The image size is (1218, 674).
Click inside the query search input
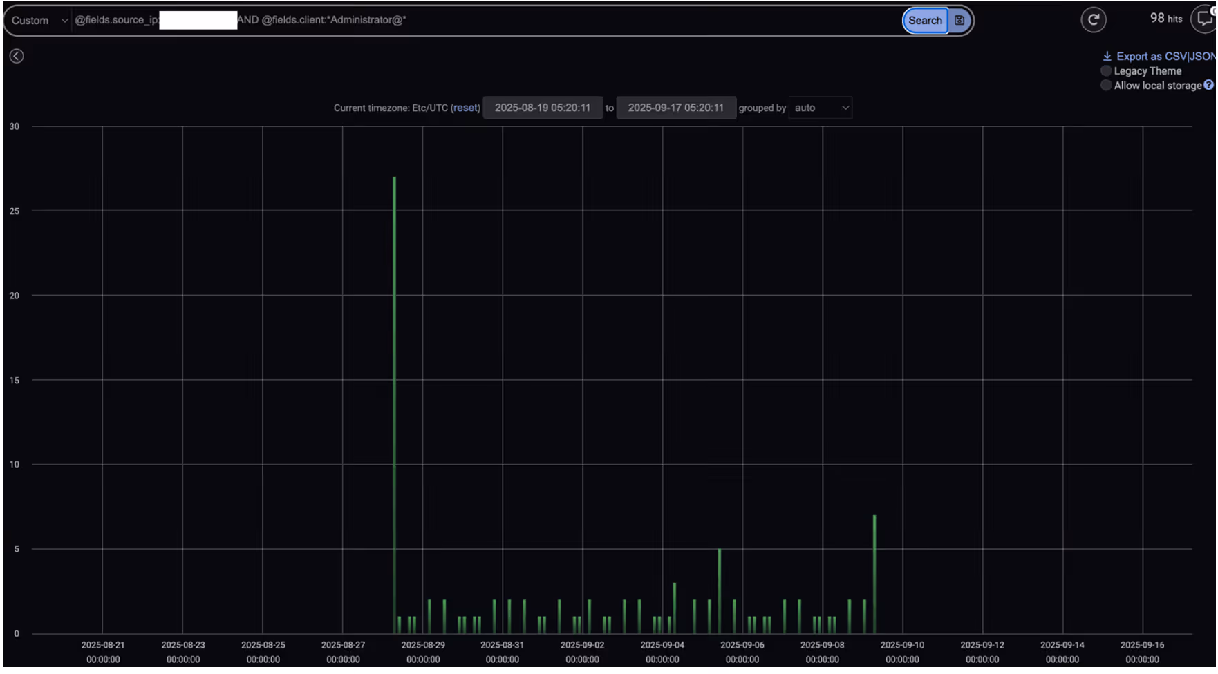click(484, 20)
